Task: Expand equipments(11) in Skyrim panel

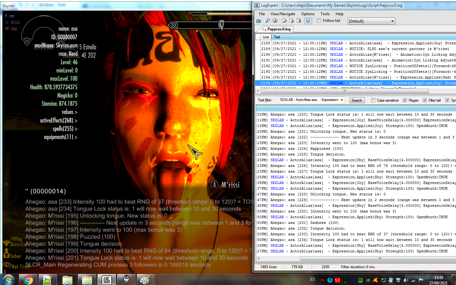Action: click(60, 137)
